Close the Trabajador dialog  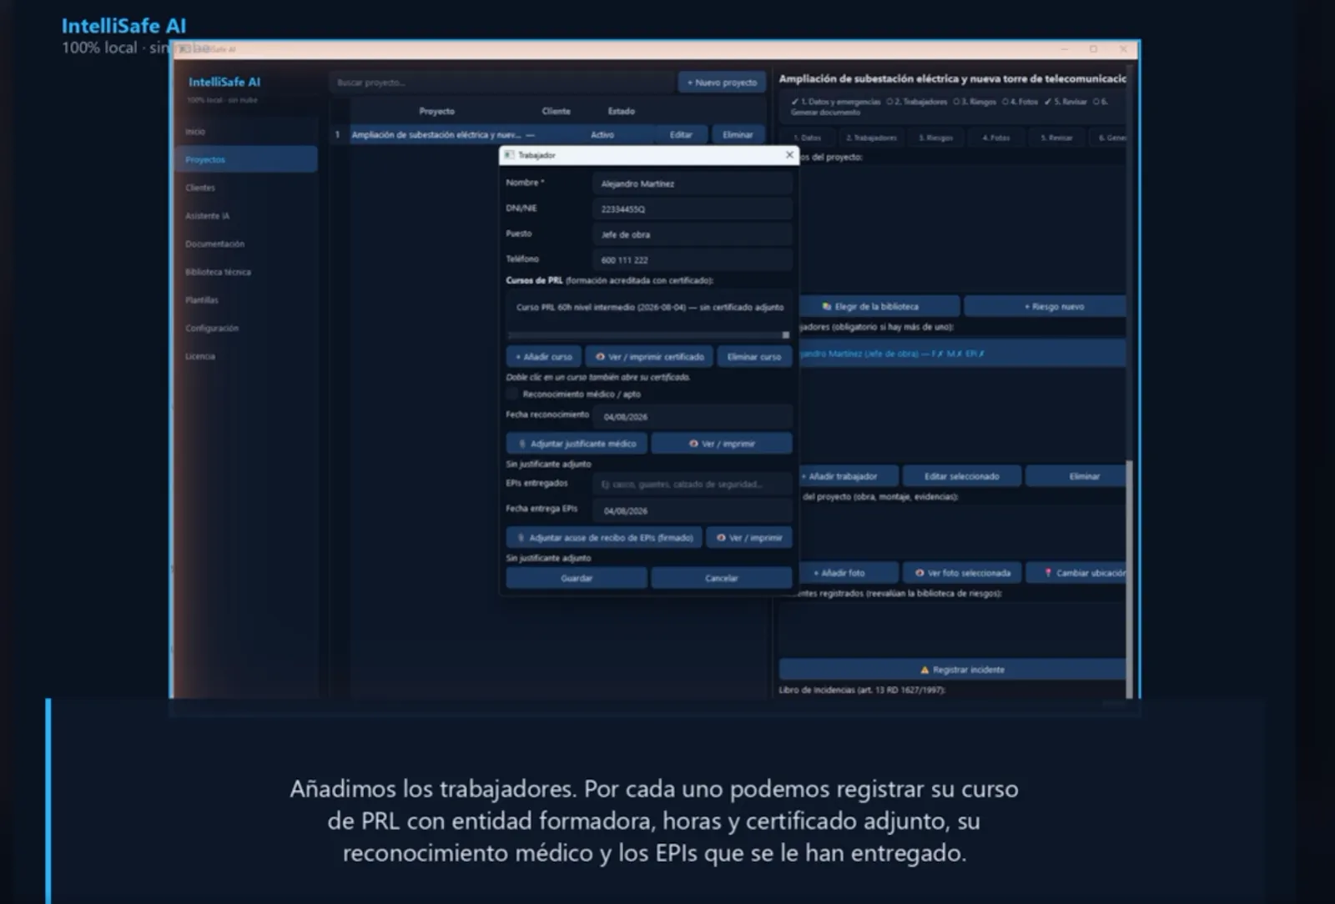pos(789,155)
